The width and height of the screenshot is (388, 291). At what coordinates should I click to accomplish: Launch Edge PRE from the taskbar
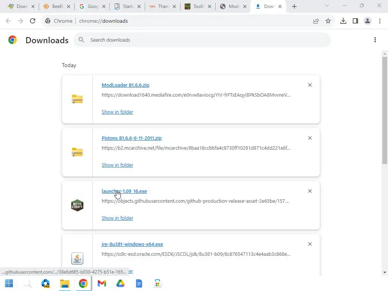click(46, 283)
